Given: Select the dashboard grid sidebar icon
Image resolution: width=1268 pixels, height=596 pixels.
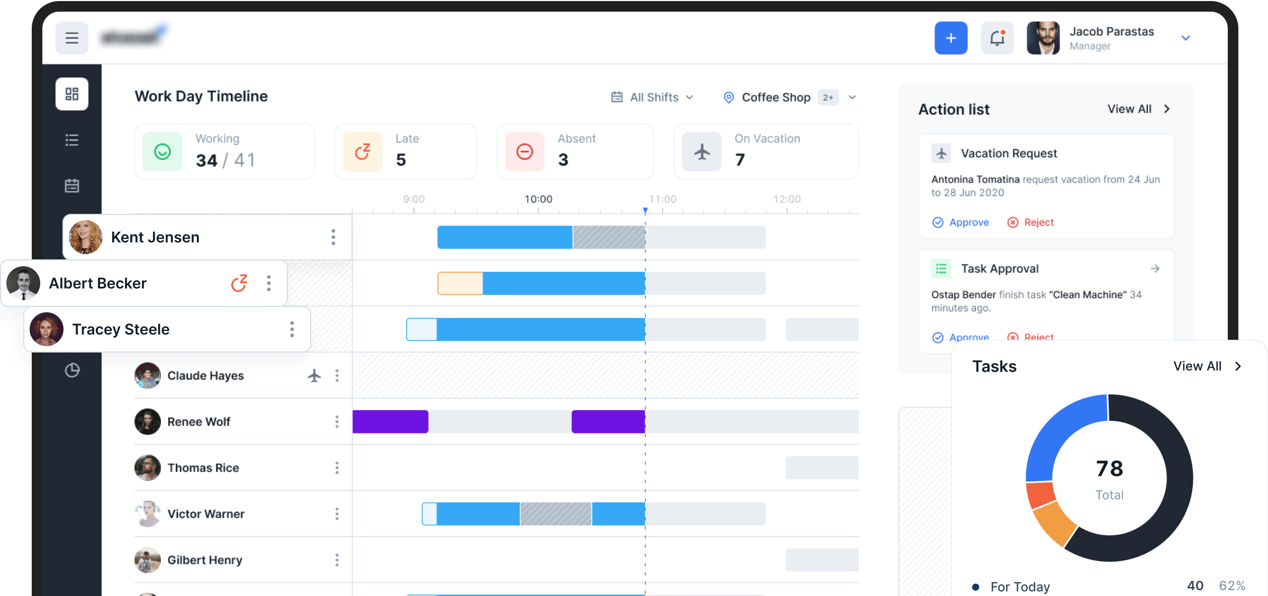Looking at the screenshot, I should [72, 94].
